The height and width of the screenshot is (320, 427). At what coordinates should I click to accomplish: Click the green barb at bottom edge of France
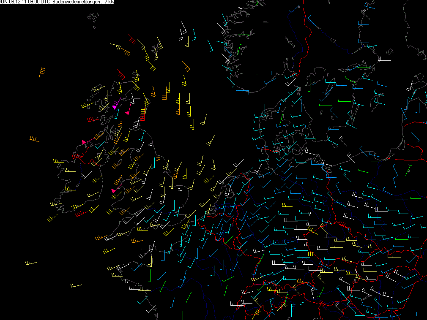[183, 315]
